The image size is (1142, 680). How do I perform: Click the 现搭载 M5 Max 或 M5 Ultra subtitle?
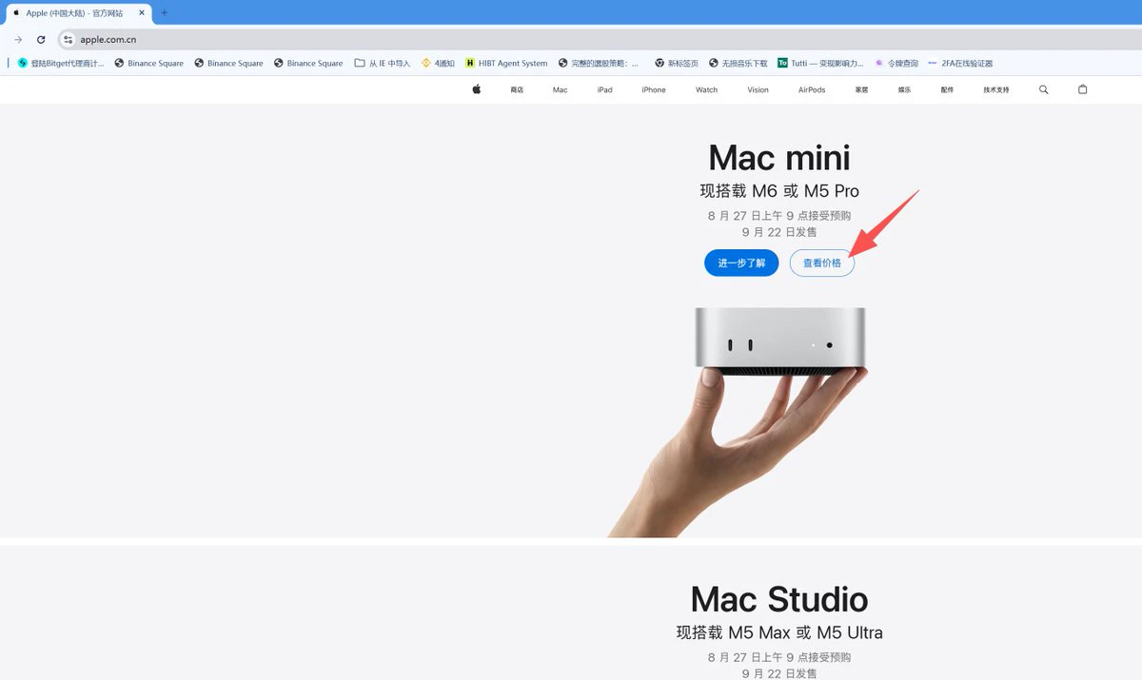click(779, 632)
